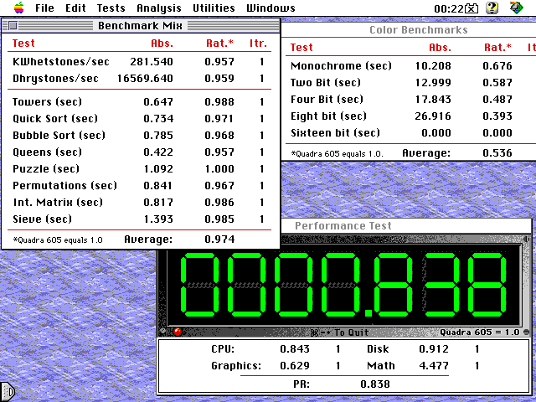Open the File menu
This screenshot has width=536, height=402.
coord(44,8)
